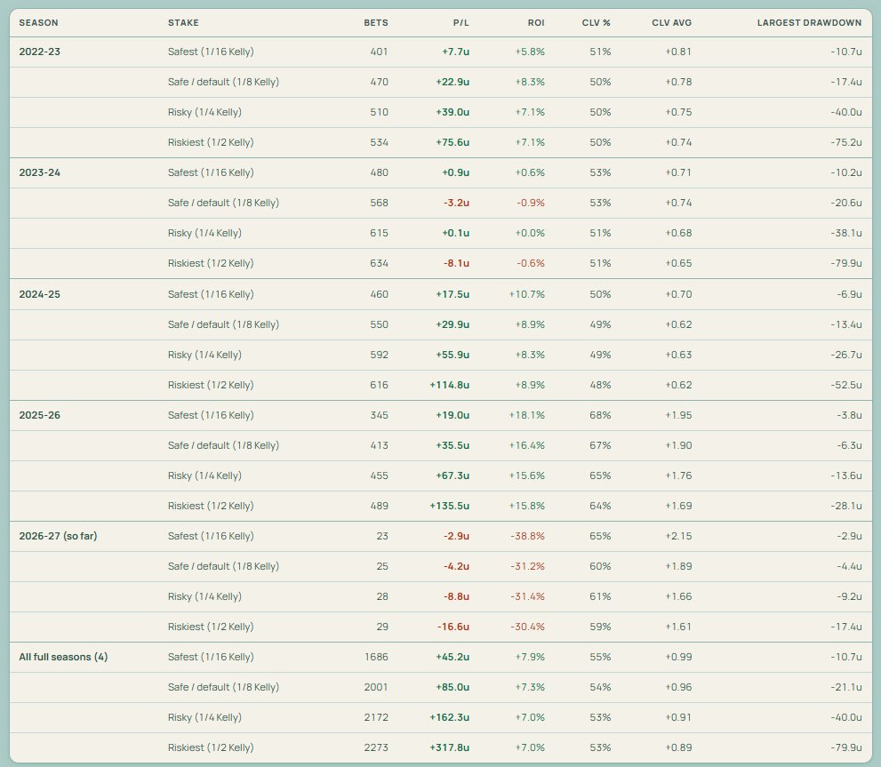This screenshot has height=767, width=881.
Task: Click the +1.95 CLV AVG value
Action: click(678, 415)
